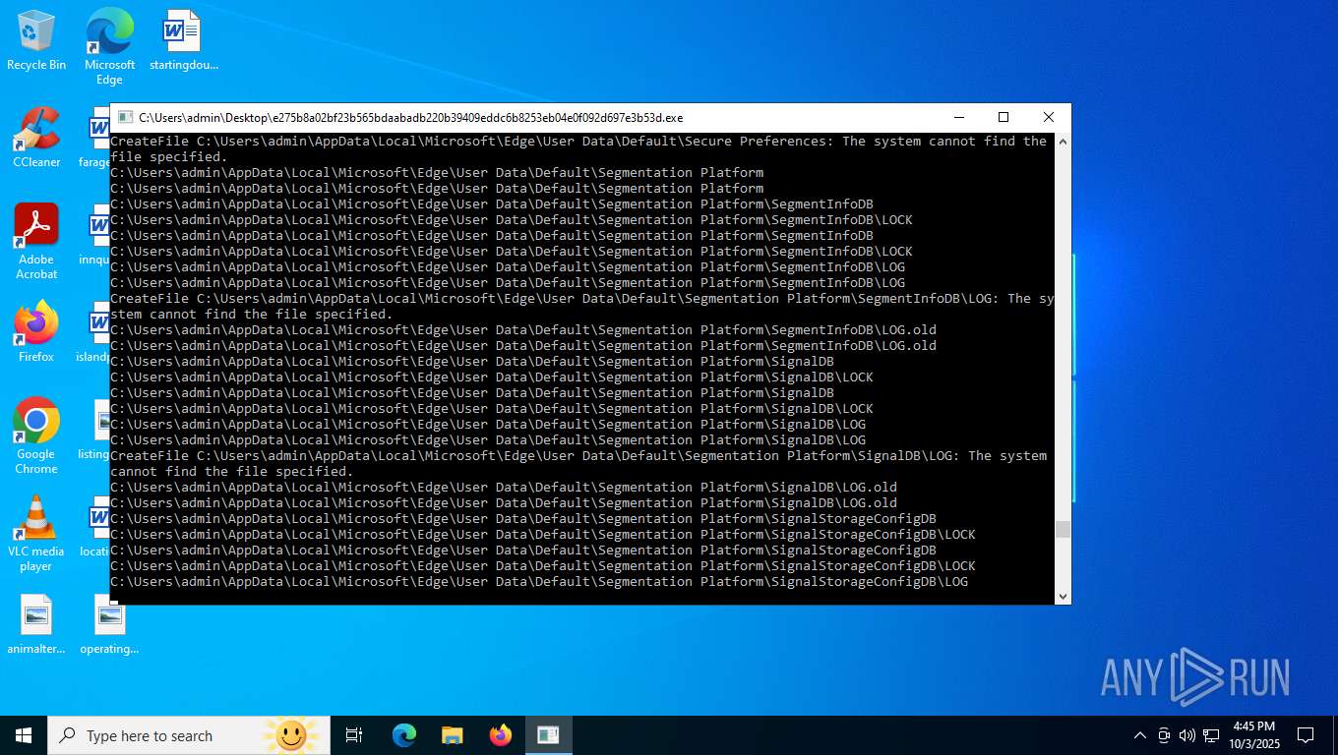Viewport: 1338px width, 755px height.
Task: Open Adobe Acrobat desktop shortcut
Action: 36,242
